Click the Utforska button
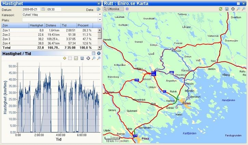The image size is (248, 145). point(112,9)
